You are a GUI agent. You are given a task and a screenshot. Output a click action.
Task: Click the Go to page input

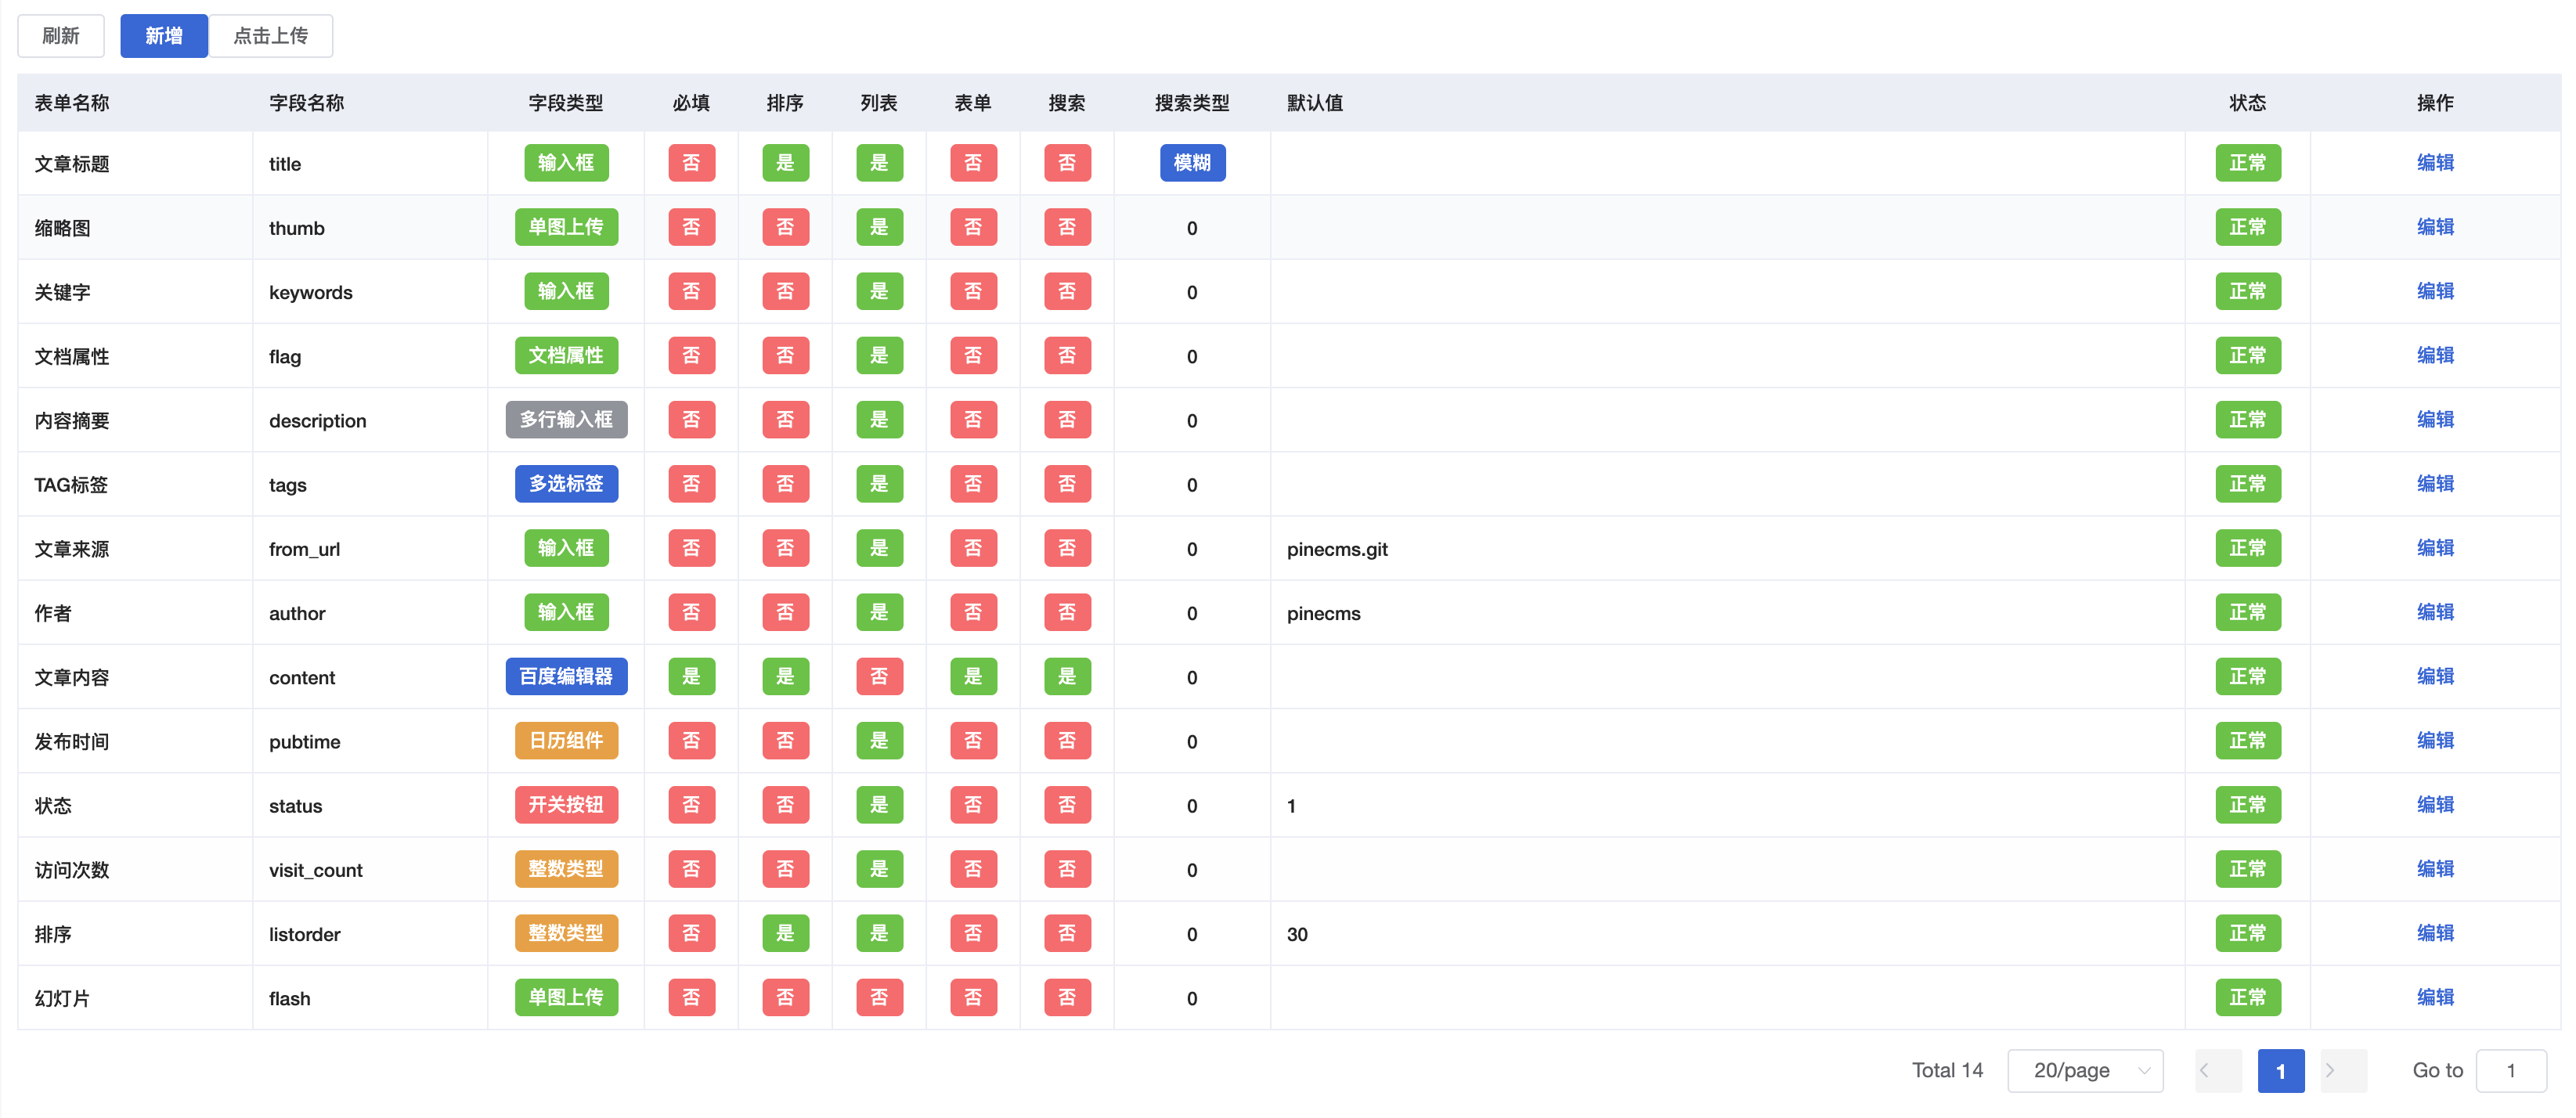[2510, 1070]
